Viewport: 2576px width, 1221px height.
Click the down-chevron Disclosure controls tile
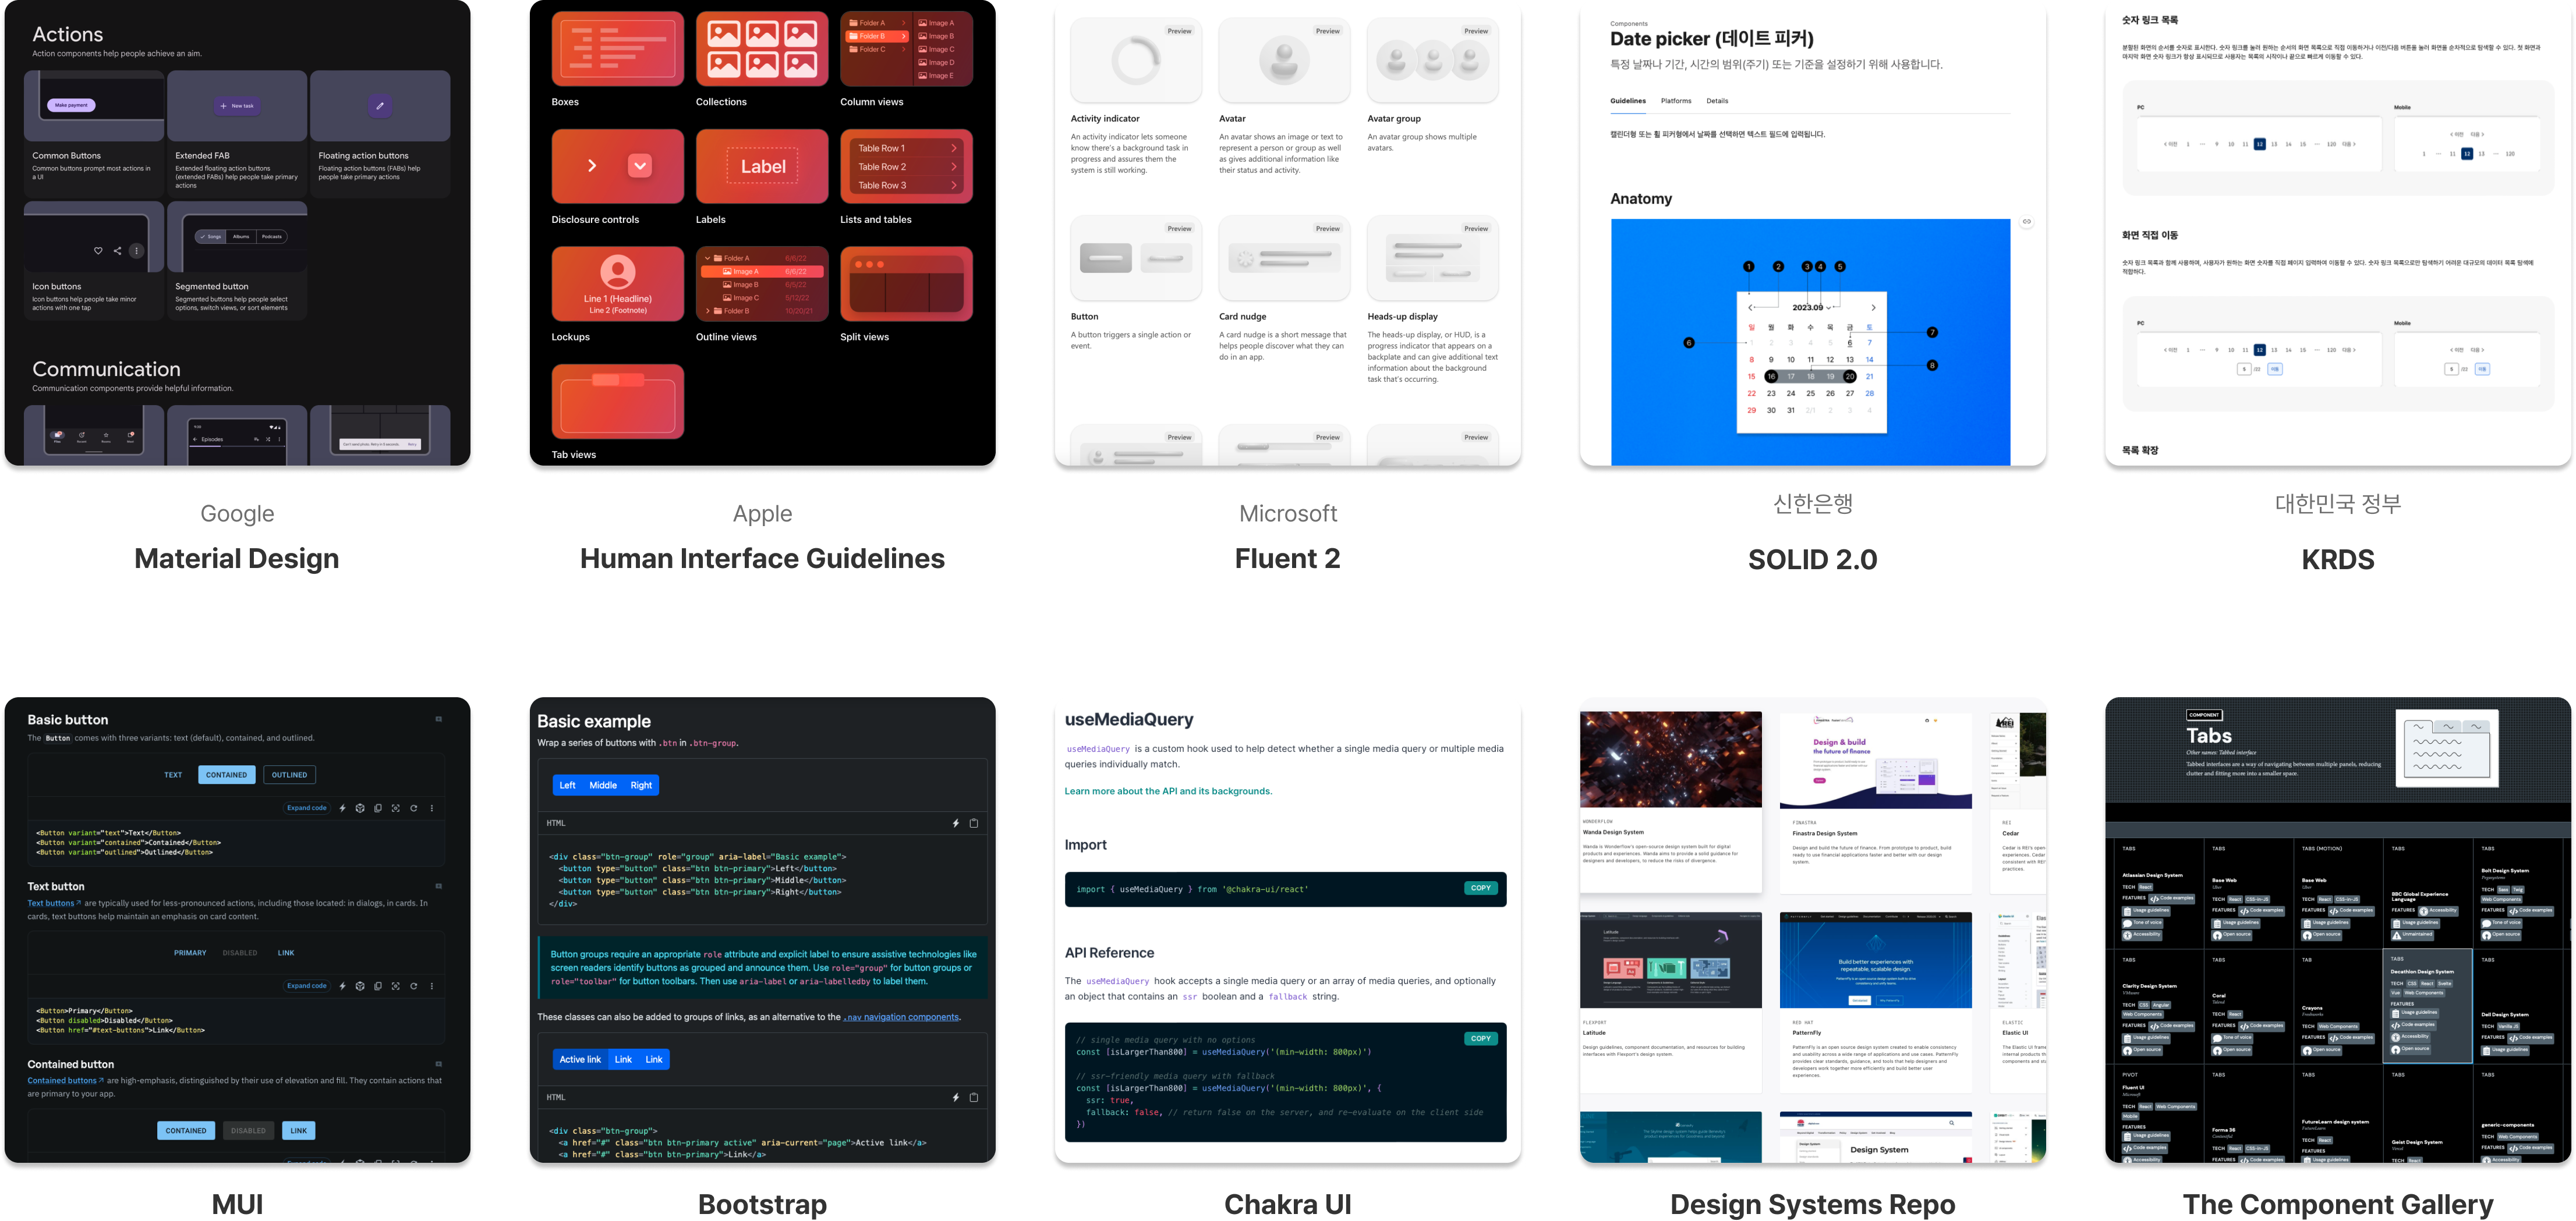point(640,166)
